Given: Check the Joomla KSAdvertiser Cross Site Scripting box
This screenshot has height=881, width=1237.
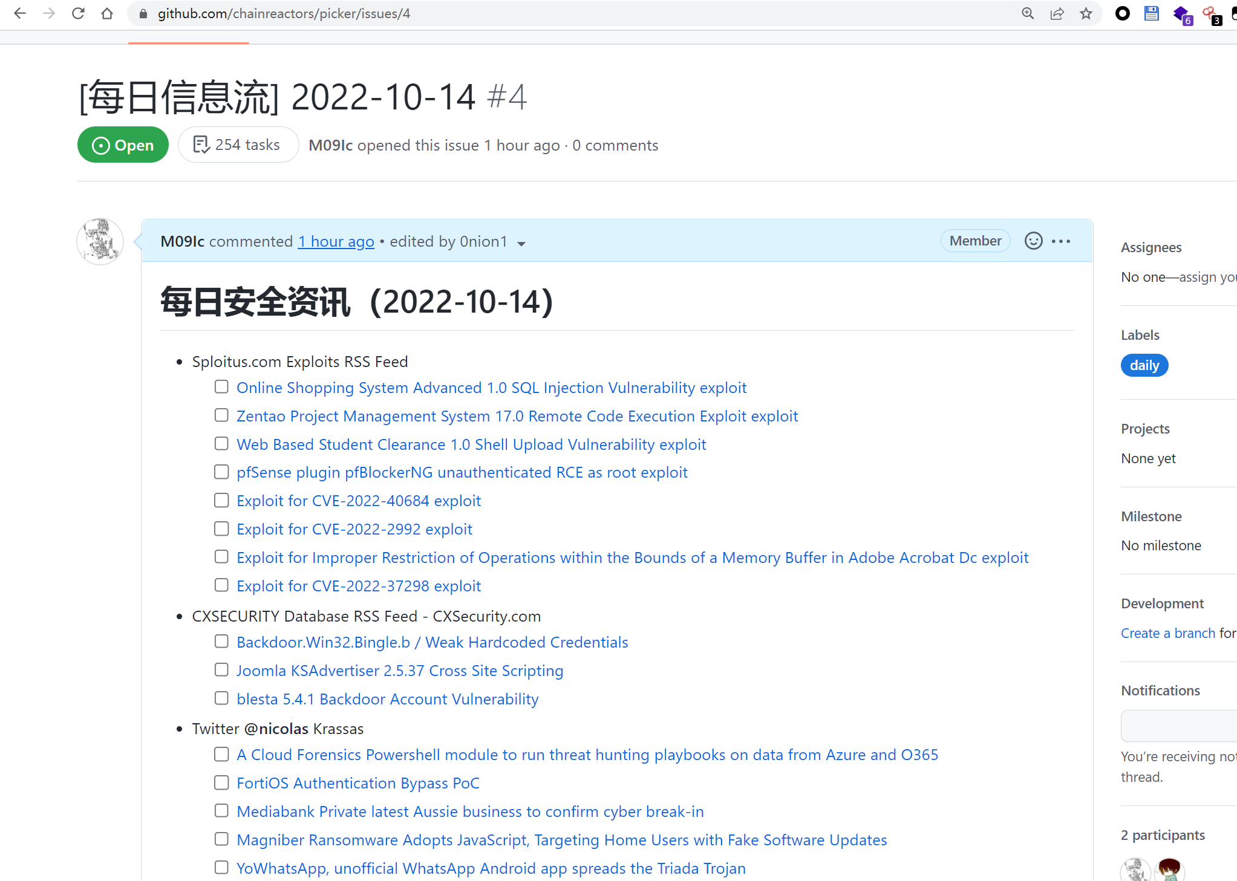Looking at the screenshot, I should (221, 669).
